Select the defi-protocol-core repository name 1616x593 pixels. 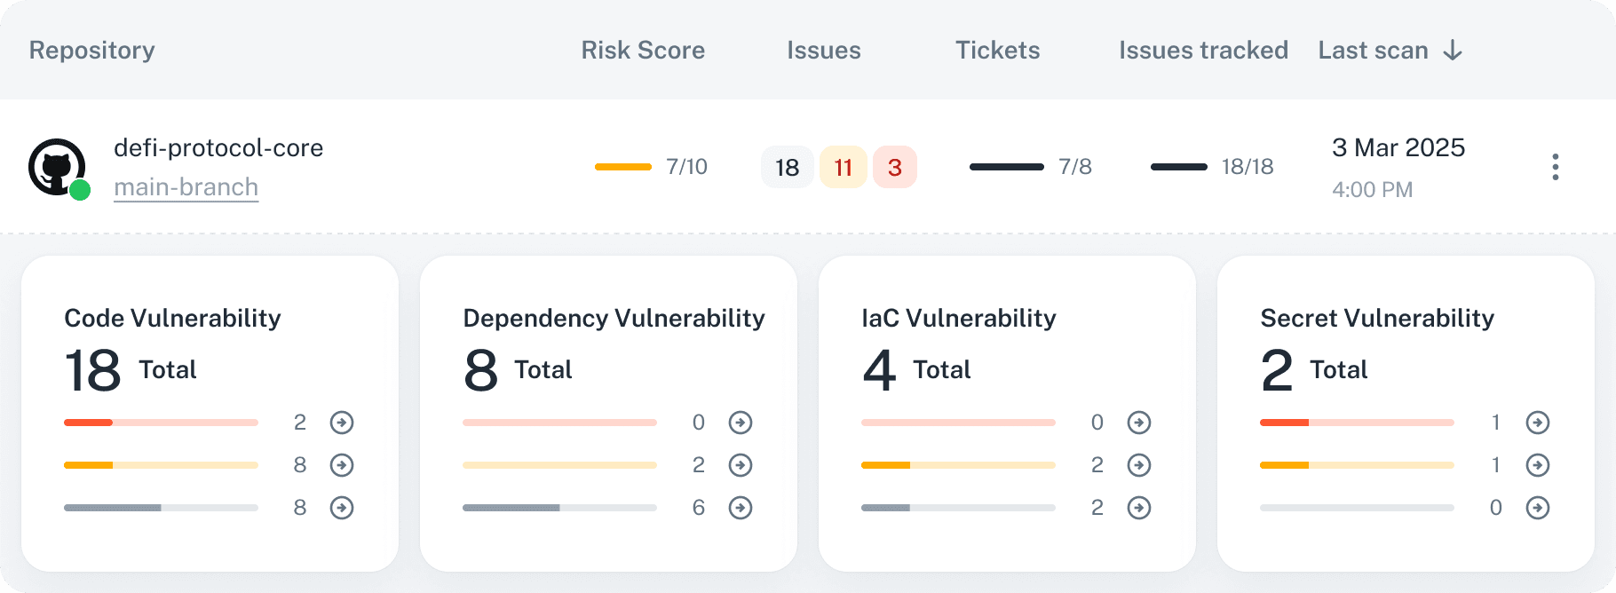coord(218,147)
